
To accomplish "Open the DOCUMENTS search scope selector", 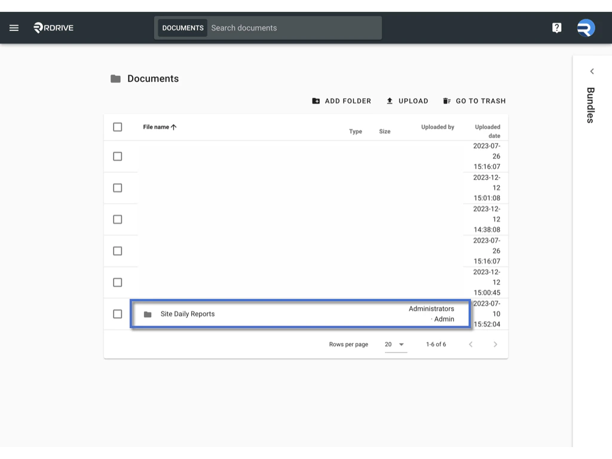I will (x=182, y=27).
